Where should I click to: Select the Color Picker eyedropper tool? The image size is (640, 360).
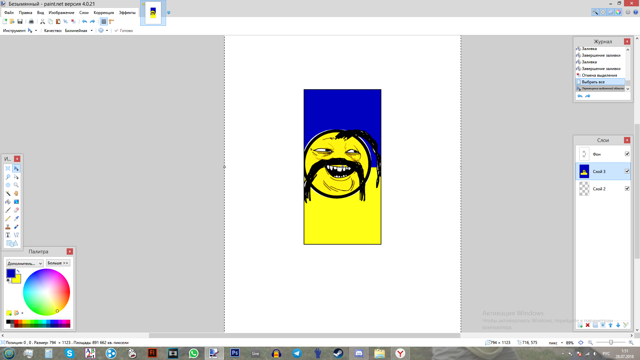point(16,218)
